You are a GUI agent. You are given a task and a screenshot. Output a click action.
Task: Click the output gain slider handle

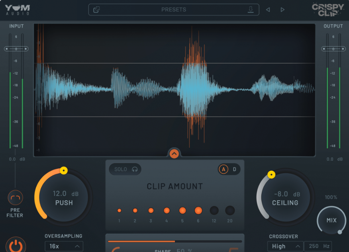333,49
